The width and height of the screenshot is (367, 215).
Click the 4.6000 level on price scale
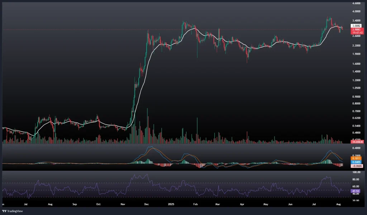[357, 3]
